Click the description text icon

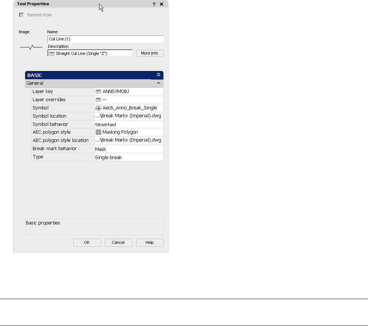click(52, 54)
